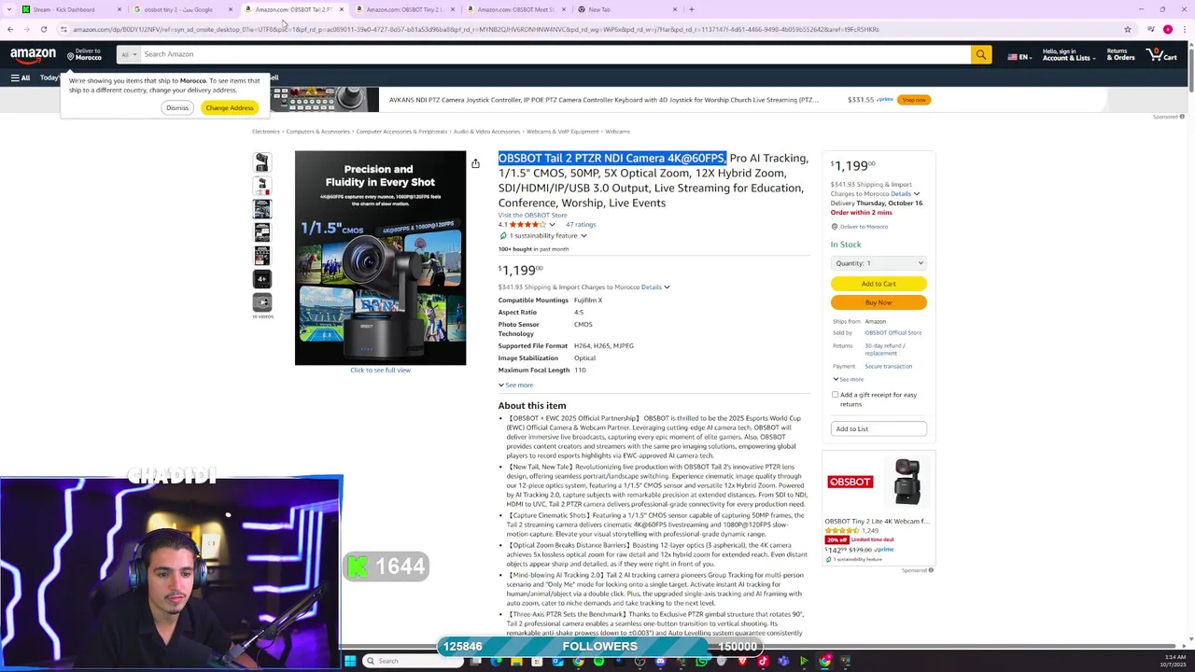Screen dimensions: 1195x672
Task: Expand the Add to List dropdown
Action: [x=879, y=428]
